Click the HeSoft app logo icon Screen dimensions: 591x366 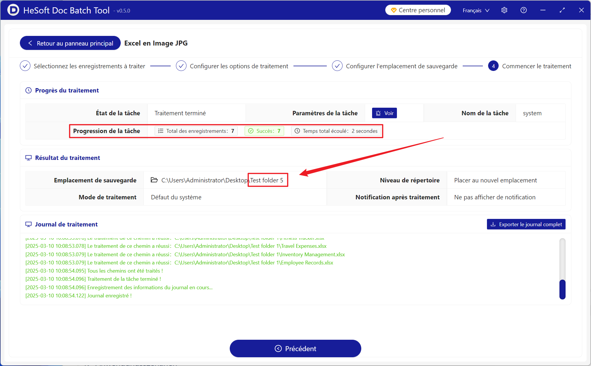click(x=13, y=10)
